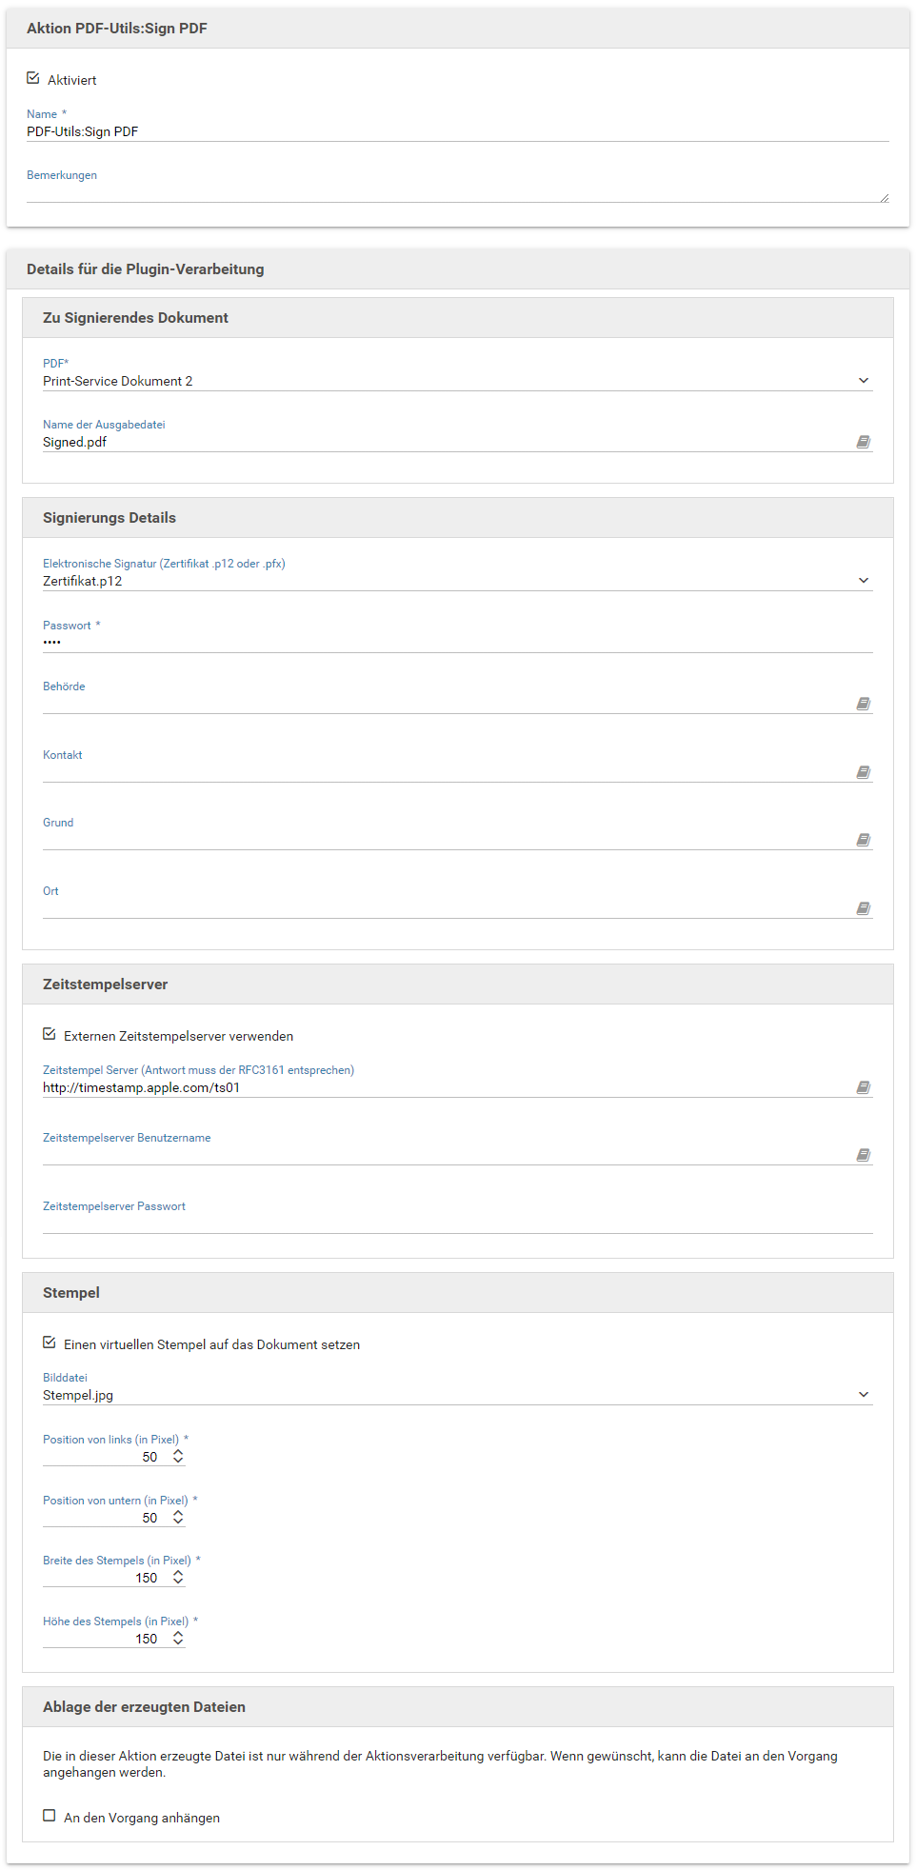Focus the Passwort input field
Screen dimensions: 916x1870
point(457,643)
